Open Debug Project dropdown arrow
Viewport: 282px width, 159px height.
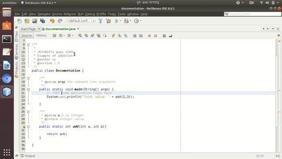click(130, 21)
